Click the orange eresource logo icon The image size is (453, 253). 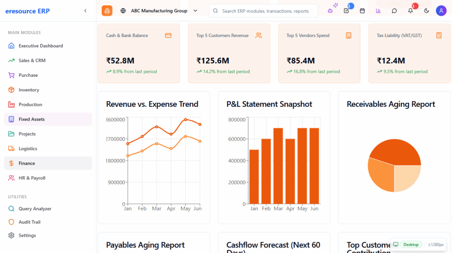point(107,11)
